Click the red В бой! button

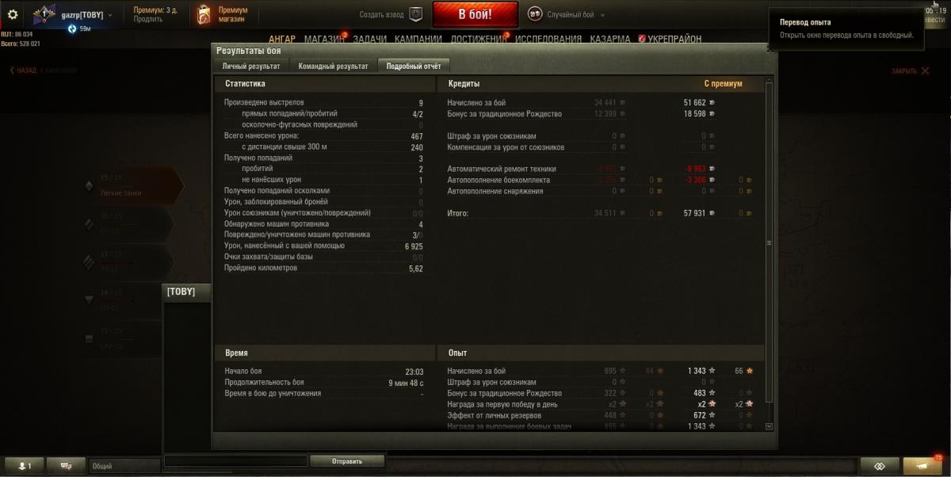[x=475, y=14]
